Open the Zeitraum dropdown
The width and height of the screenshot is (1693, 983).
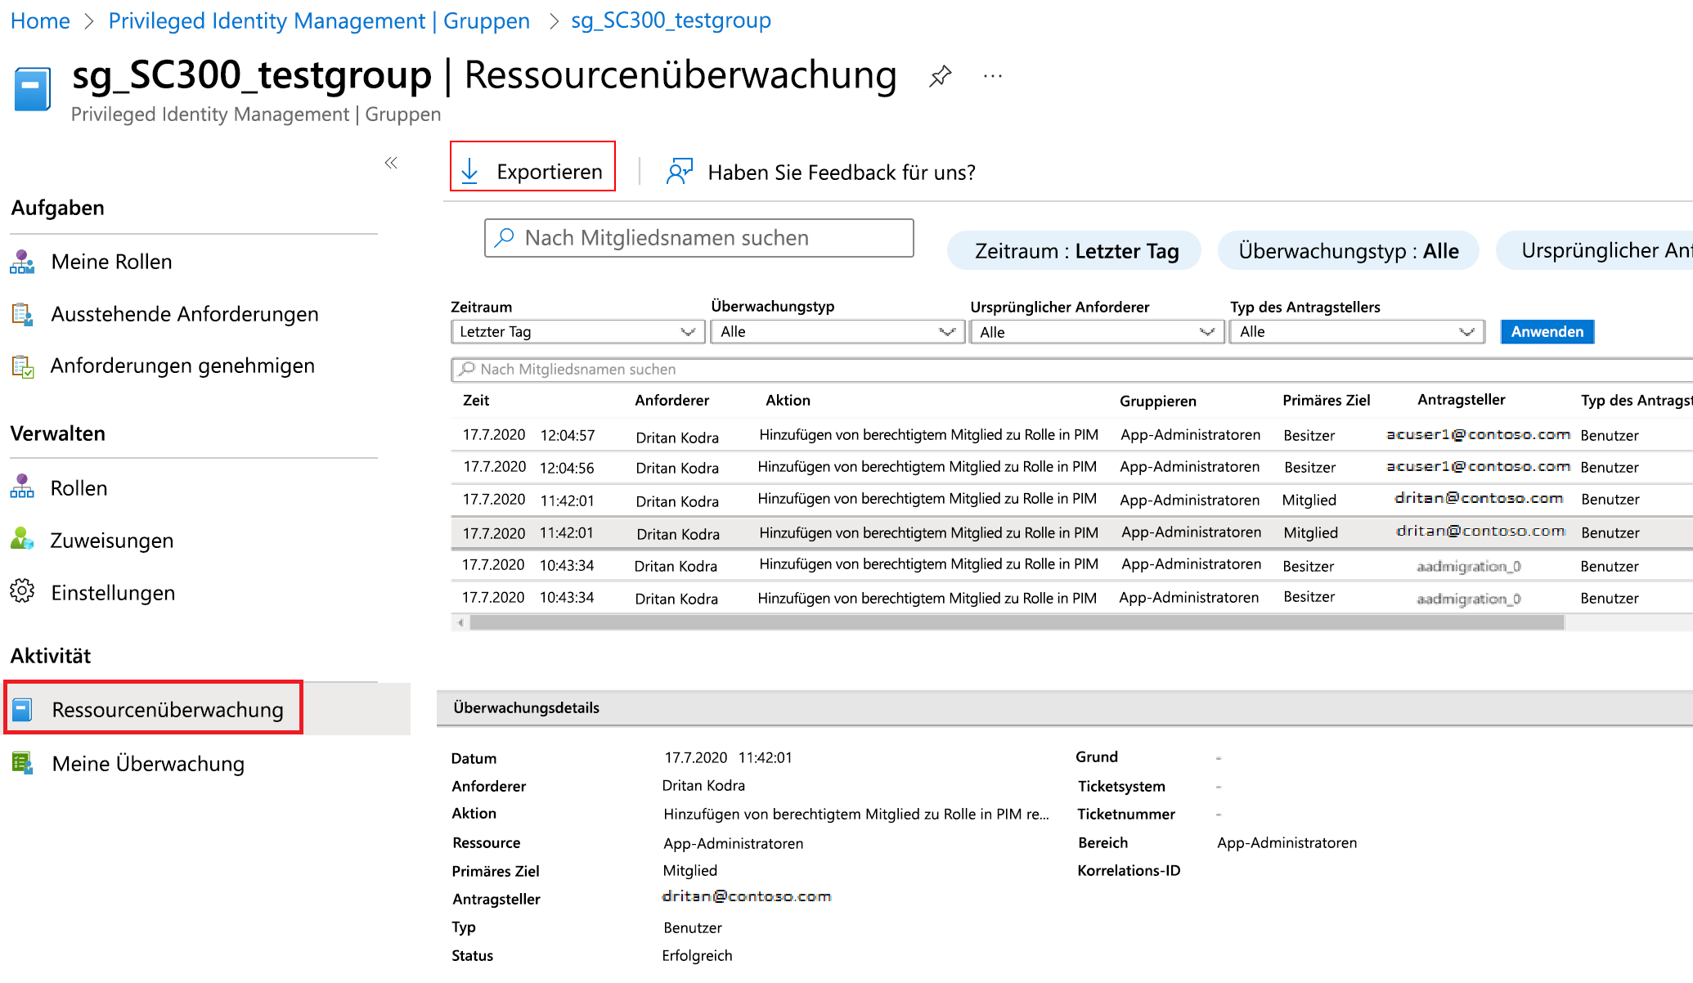[577, 331]
